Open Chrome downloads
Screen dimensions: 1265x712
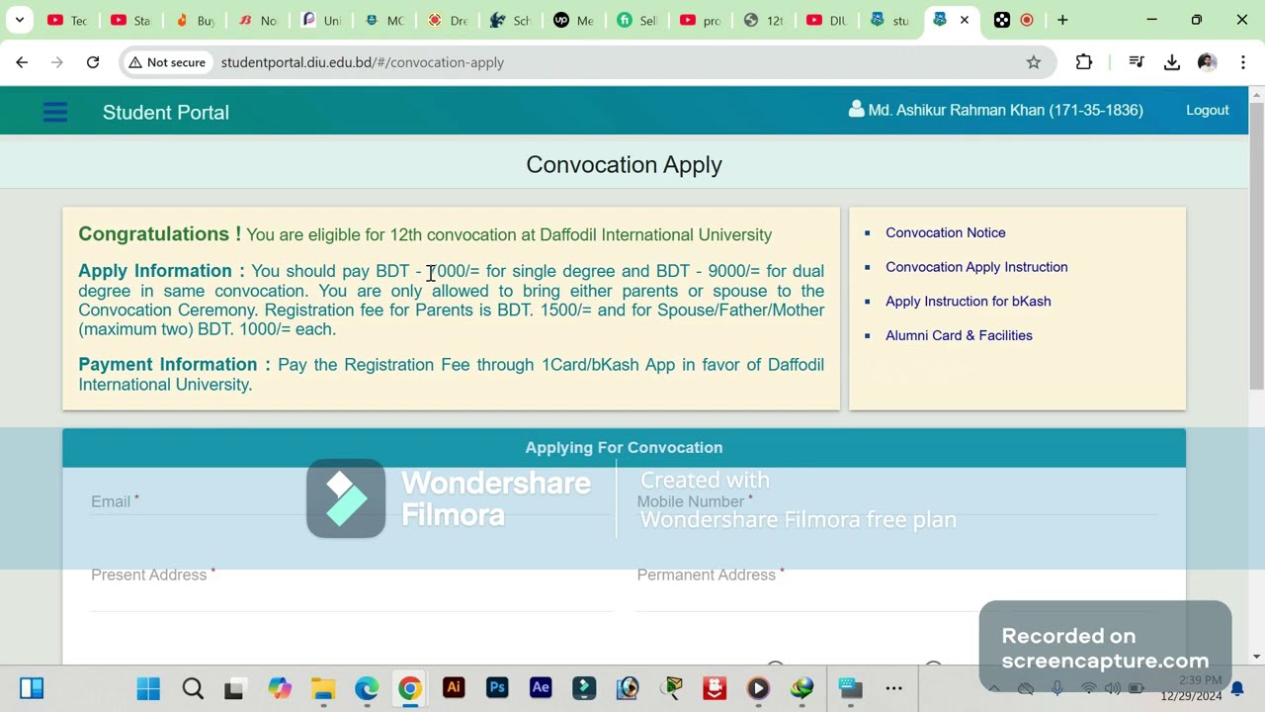click(1172, 62)
